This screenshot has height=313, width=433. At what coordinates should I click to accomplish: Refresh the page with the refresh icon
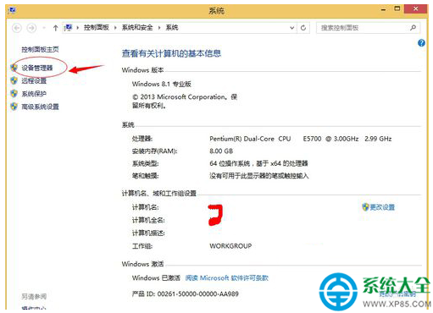tap(303, 28)
